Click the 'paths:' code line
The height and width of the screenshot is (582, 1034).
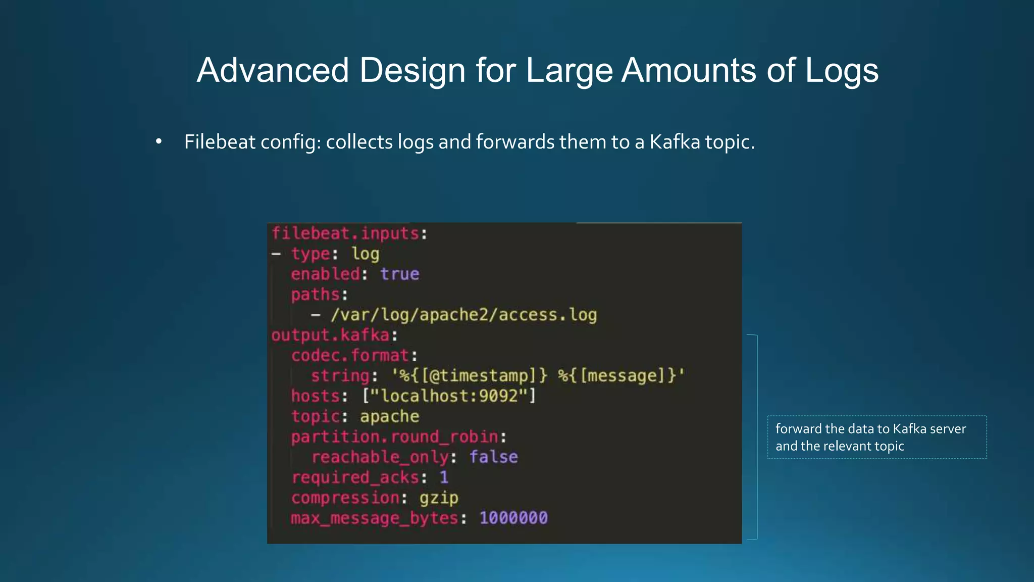[319, 295]
